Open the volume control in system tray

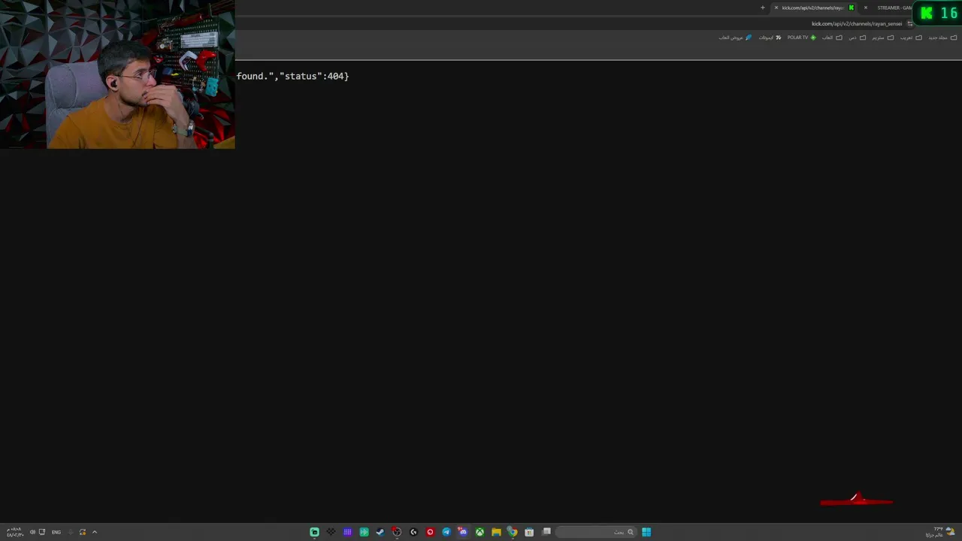click(x=32, y=532)
